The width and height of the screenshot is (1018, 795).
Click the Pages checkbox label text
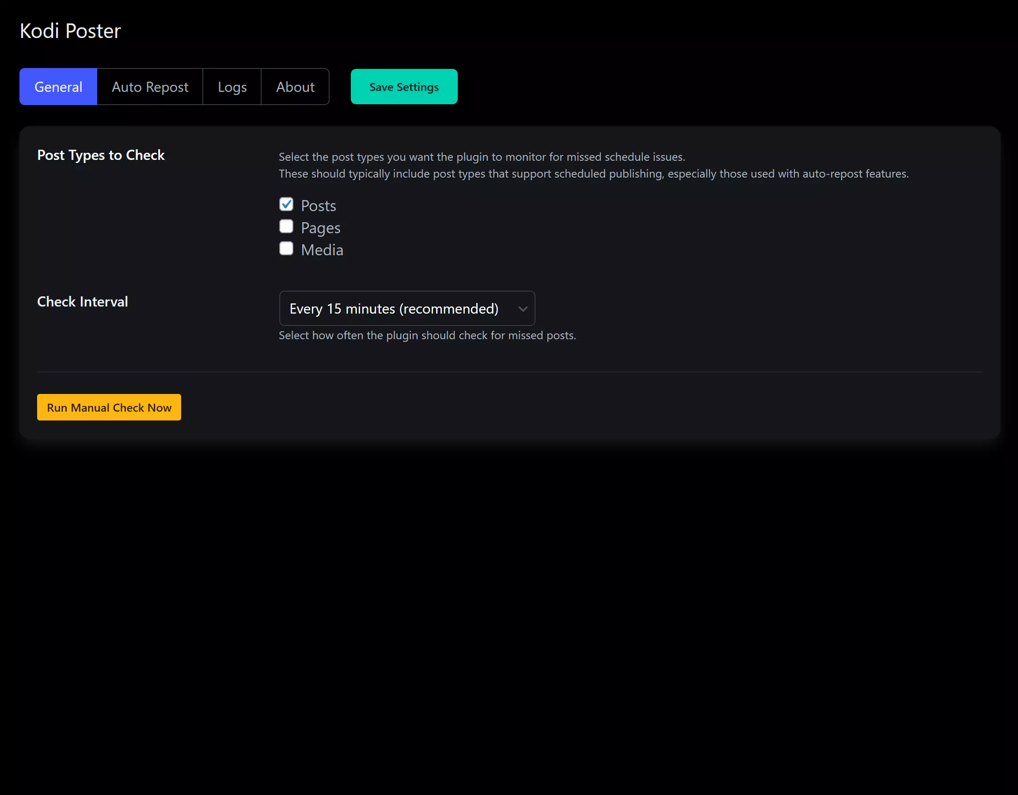tap(321, 228)
